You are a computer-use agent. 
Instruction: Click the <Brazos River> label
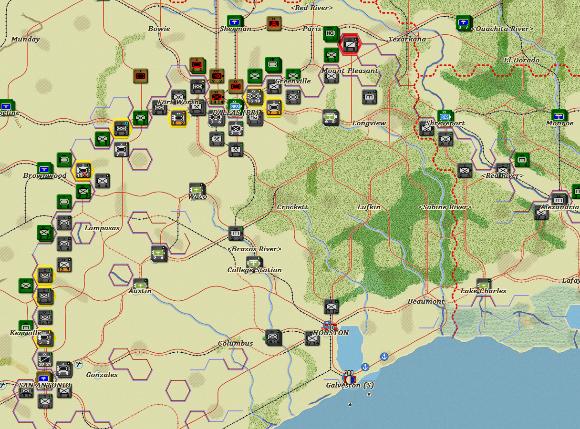[x=254, y=249]
